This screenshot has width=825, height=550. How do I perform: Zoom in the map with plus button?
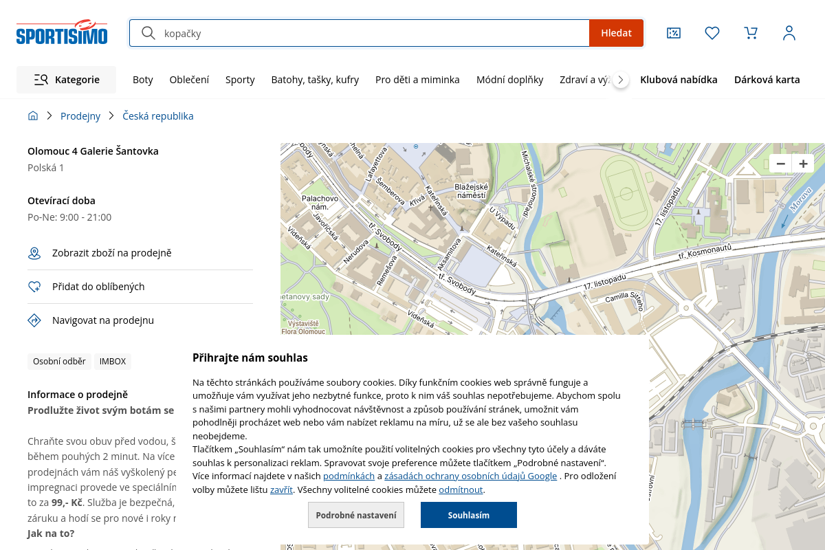click(803, 164)
